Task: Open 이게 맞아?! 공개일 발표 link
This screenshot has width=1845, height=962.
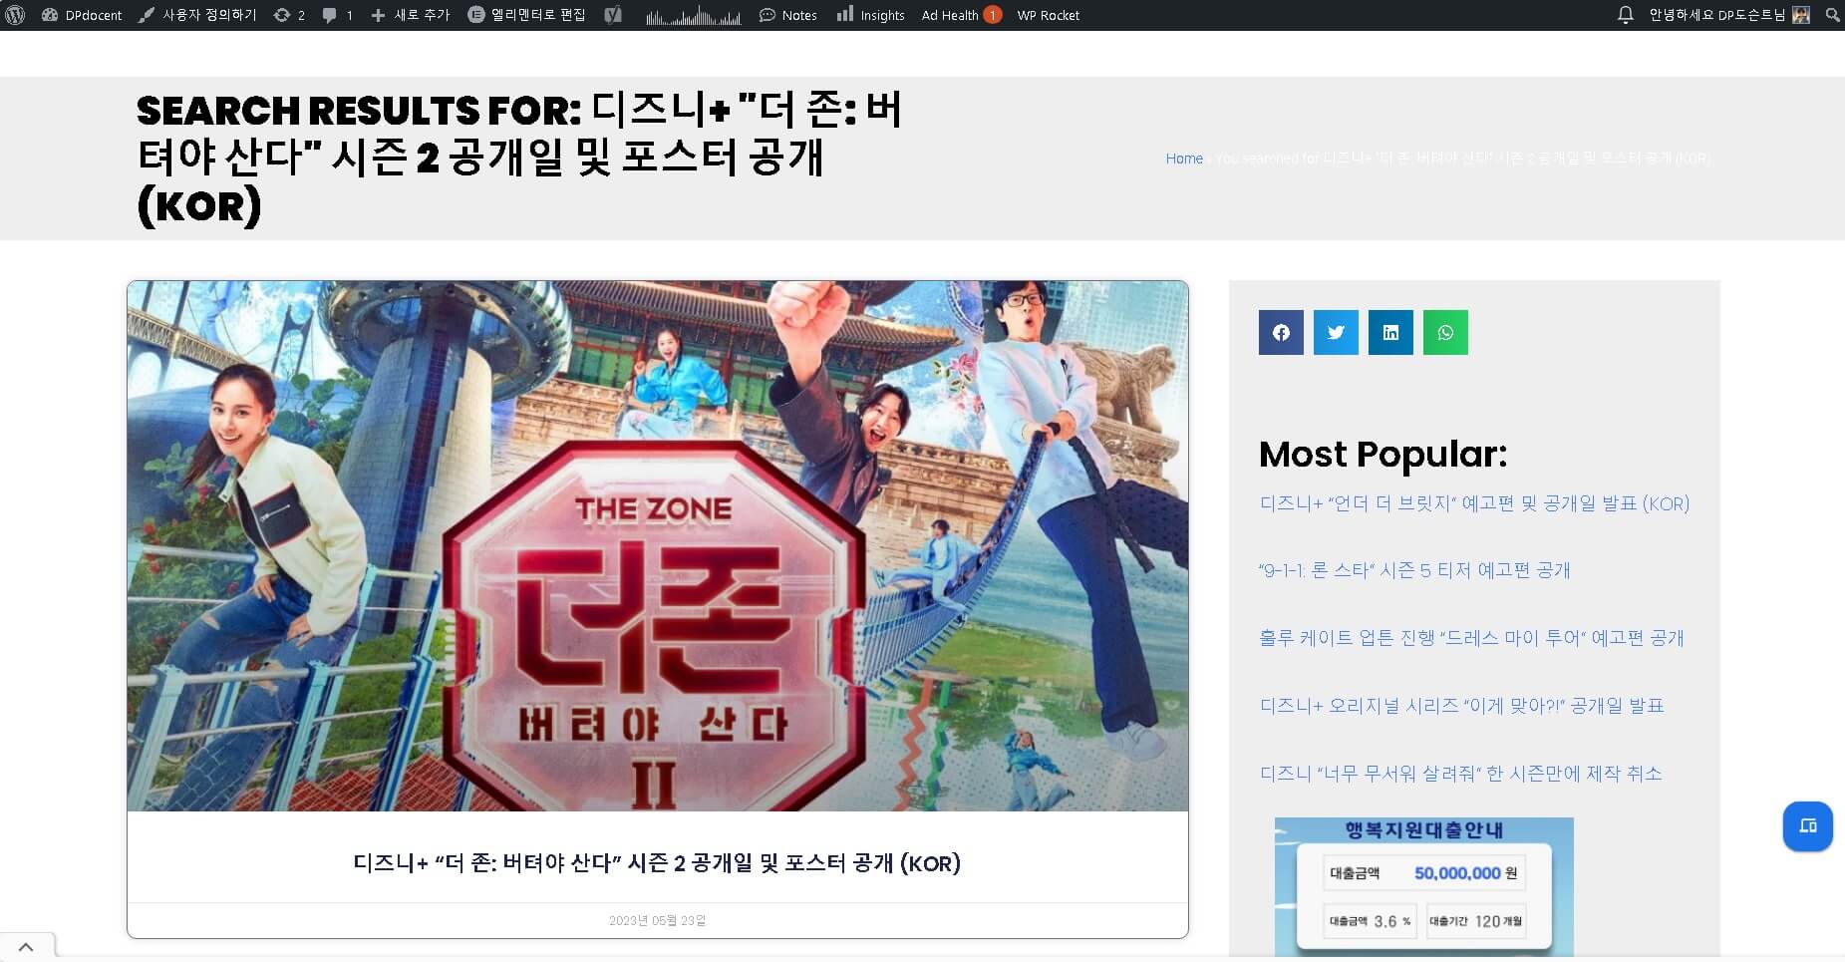Action: click(x=1461, y=706)
